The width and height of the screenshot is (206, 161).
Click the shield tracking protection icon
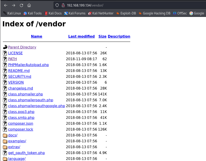point(57,5)
